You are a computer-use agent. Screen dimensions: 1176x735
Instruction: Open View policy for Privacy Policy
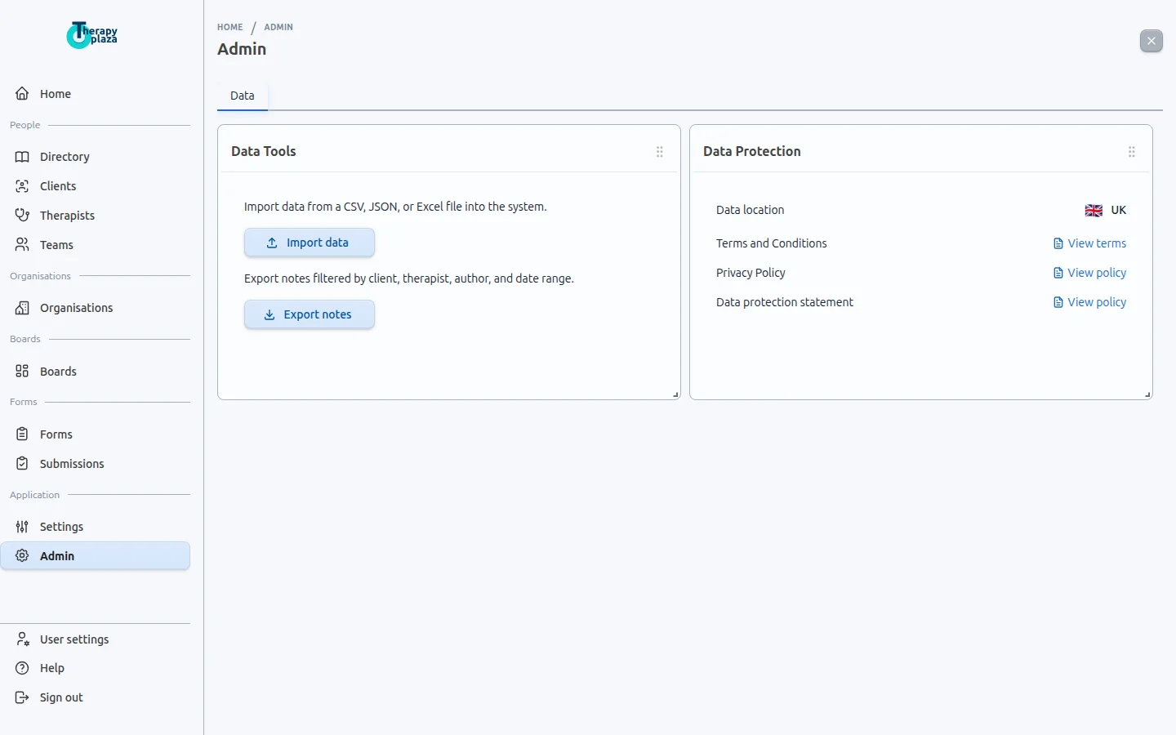point(1089,273)
